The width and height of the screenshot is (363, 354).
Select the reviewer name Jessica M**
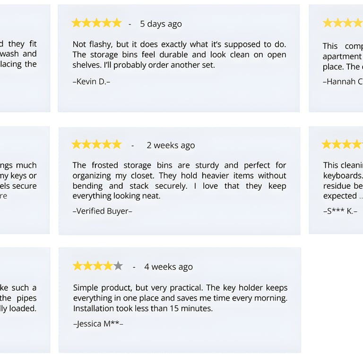coord(98,324)
